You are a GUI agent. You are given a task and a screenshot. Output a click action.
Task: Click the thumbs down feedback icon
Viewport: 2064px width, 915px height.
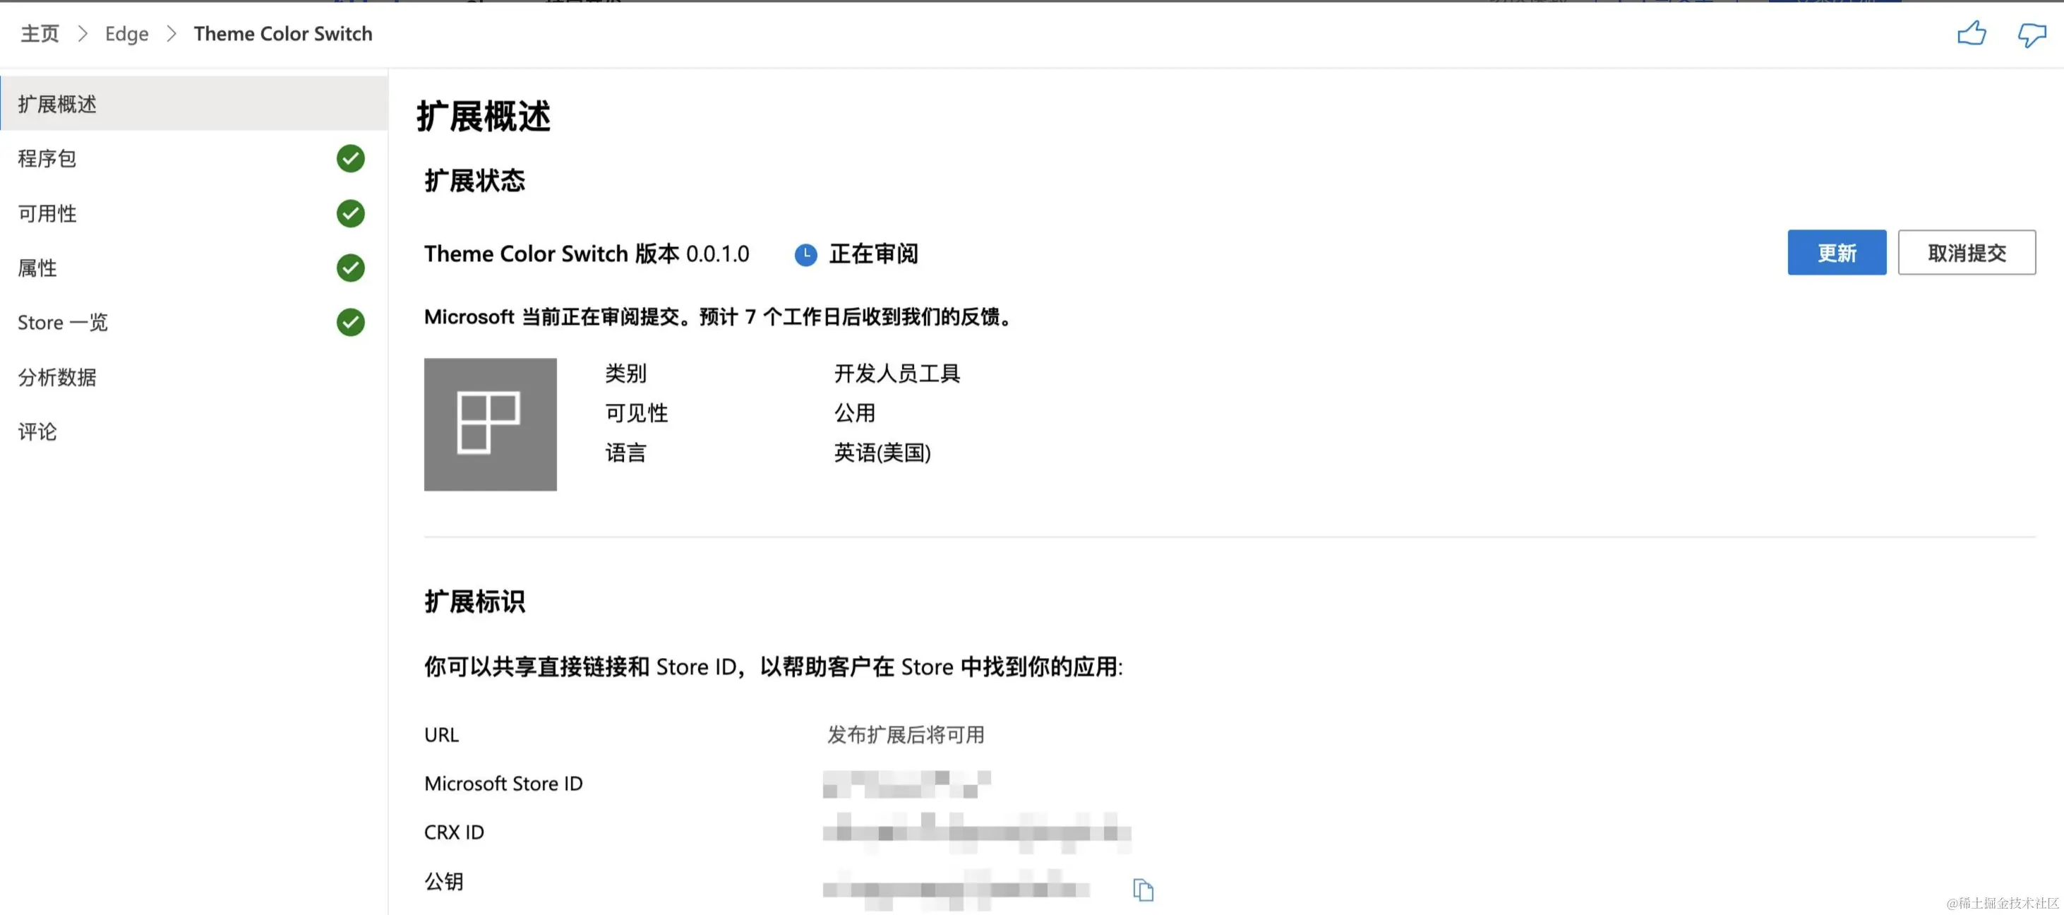(2031, 34)
